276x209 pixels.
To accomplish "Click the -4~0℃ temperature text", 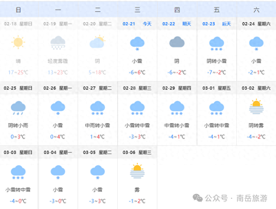I will [18, 201].
